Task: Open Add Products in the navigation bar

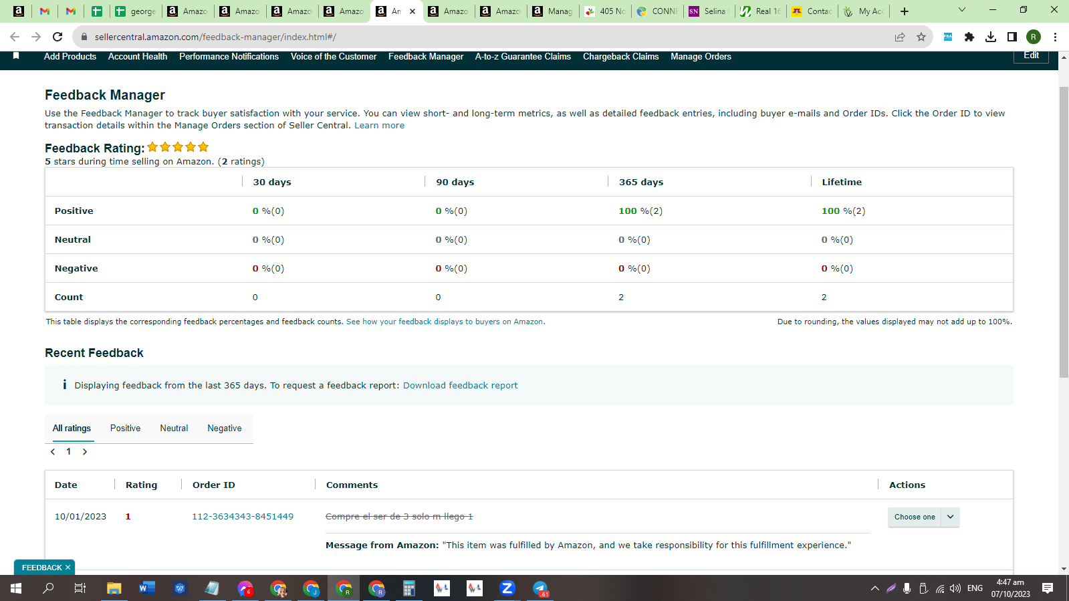Action: (x=70, y=56)
